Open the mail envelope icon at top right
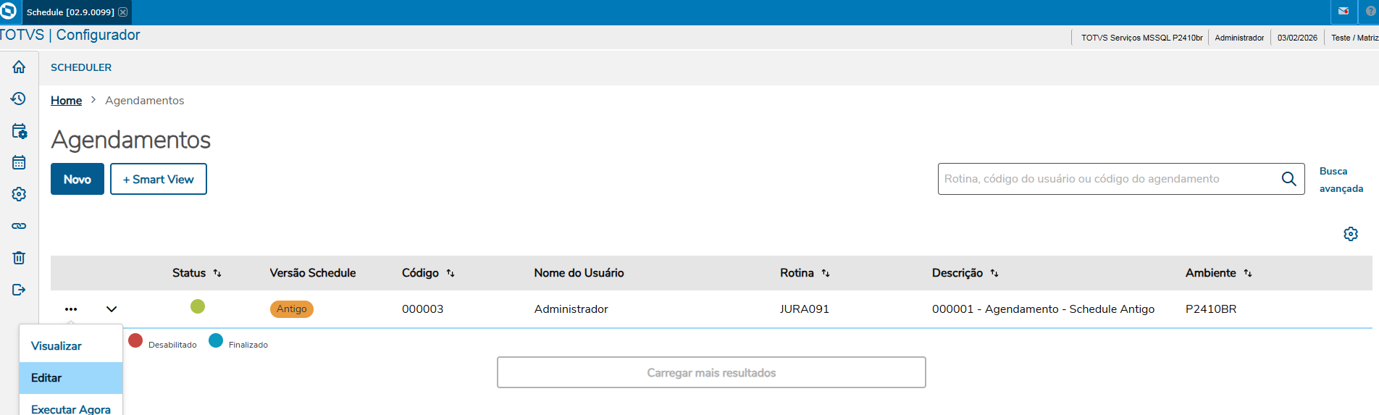This screenshot has height=415, width=1379. click(1344, 12)
